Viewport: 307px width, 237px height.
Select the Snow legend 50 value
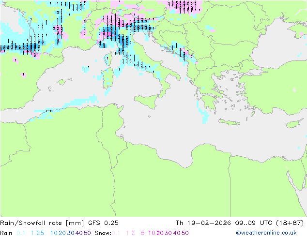[185, 233]
